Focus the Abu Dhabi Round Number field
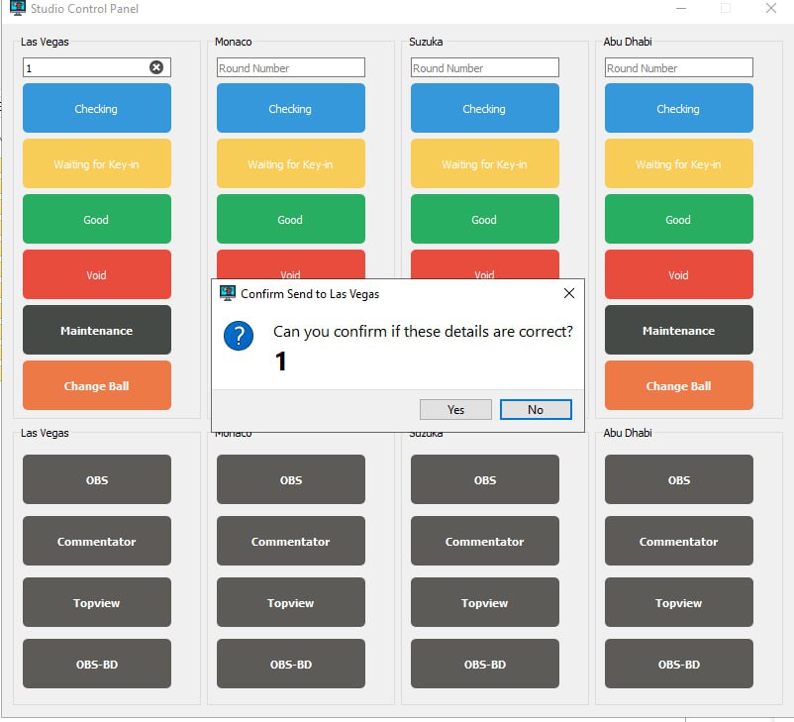This screenshot has width=794, height=722. 678,67
